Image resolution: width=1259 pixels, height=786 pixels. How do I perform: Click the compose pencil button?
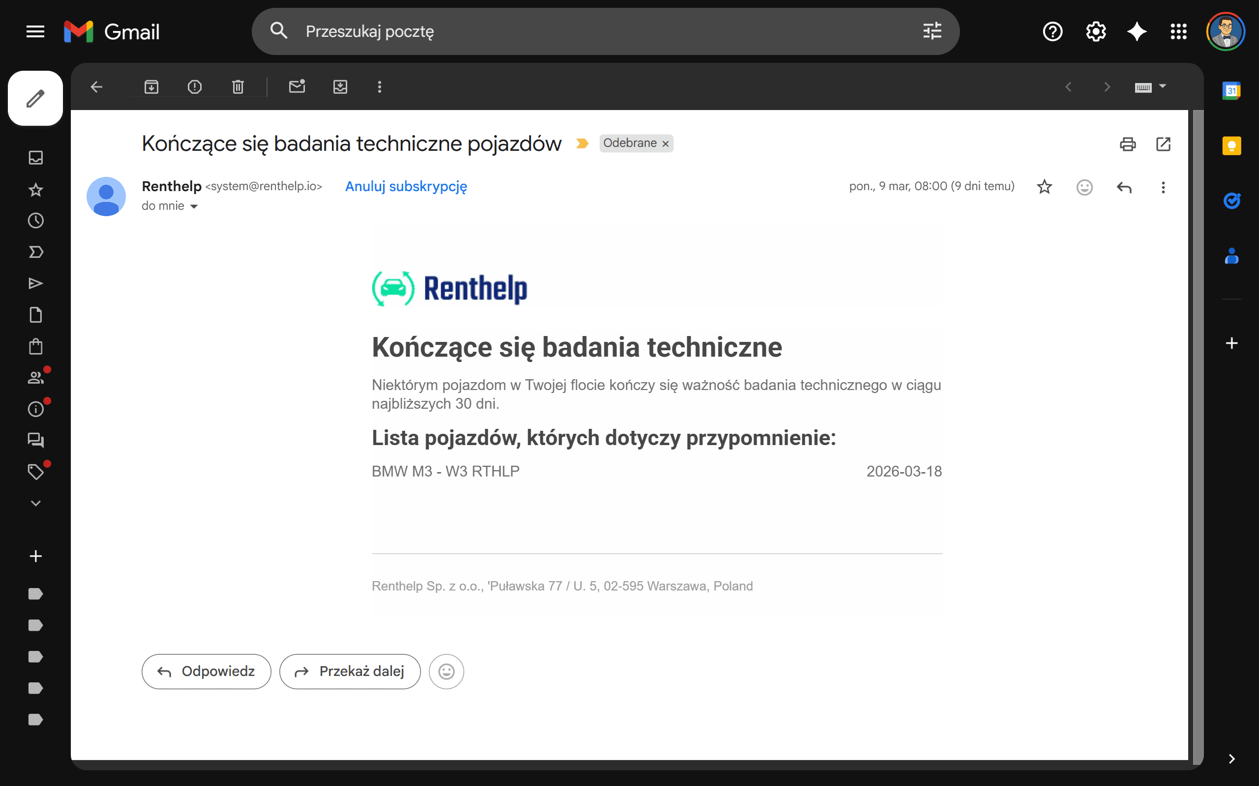click(35, 98)
